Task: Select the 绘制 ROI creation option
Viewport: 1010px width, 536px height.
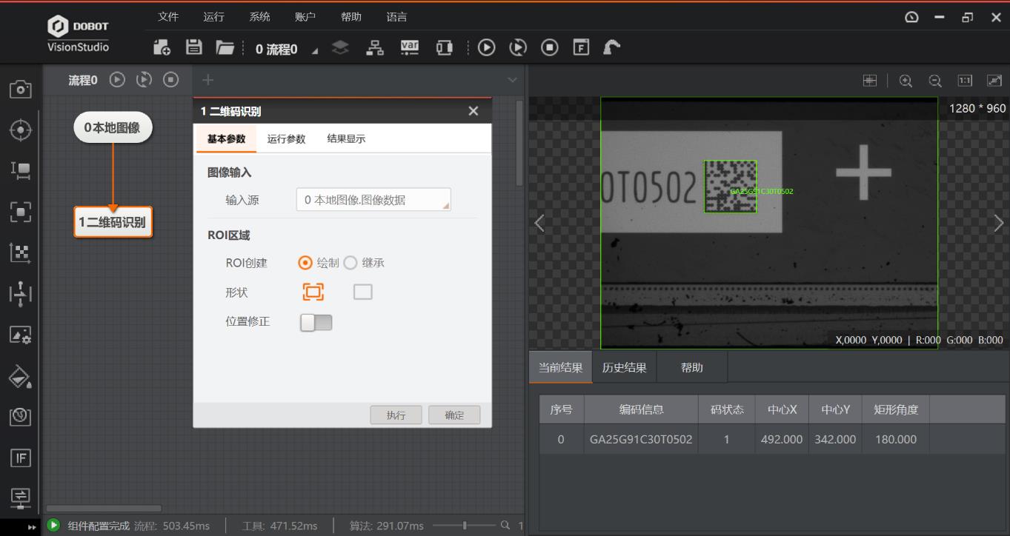Action: [x=305, y=263]
